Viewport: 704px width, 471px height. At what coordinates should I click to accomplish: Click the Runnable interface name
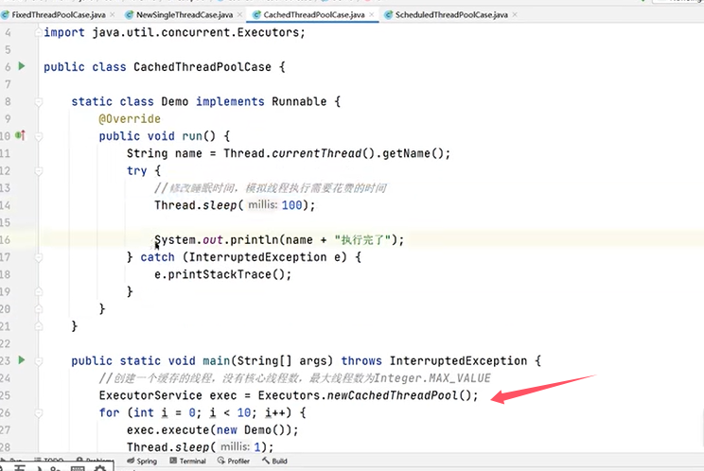(299, 102)
